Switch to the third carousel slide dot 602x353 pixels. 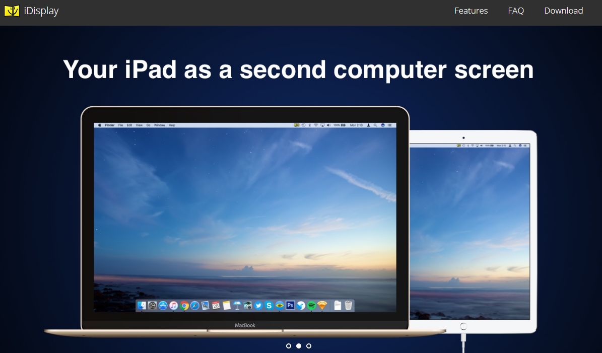309,346
